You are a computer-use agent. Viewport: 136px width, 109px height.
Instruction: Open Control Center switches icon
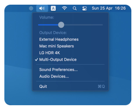pos(85,8)
